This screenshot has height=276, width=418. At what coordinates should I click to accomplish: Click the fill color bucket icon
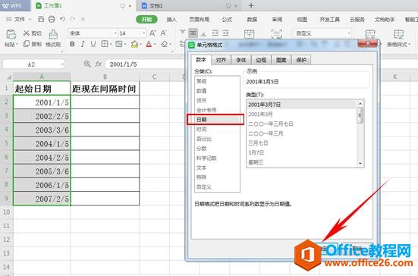134,44
